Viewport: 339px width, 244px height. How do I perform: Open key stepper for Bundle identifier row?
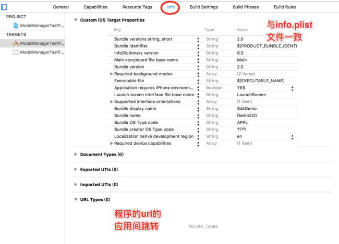(x=198, y=47)
